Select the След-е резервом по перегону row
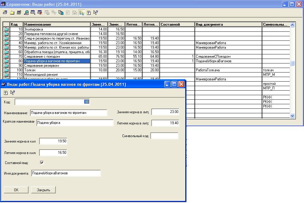This screenshot has height=203, width=304. (x=57, y=38)
